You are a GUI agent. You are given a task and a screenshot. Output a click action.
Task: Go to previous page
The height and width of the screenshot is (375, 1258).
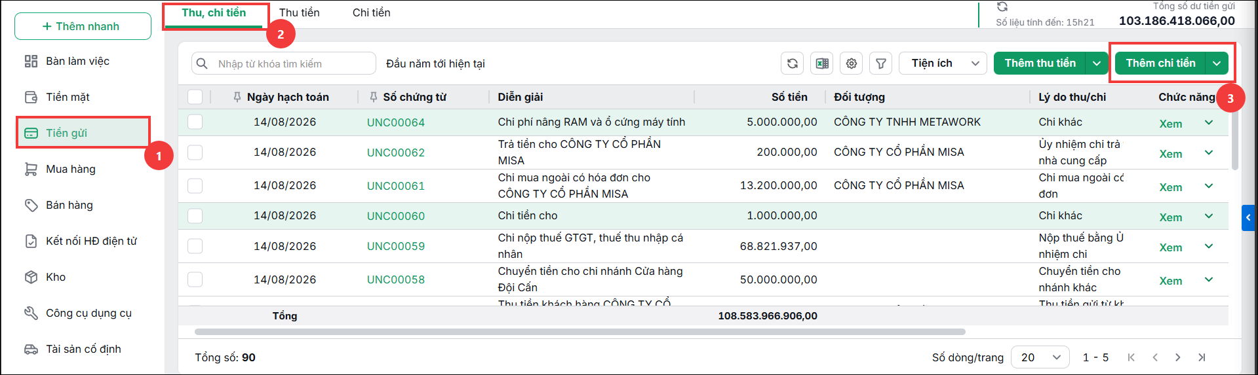click(1154, 357)
